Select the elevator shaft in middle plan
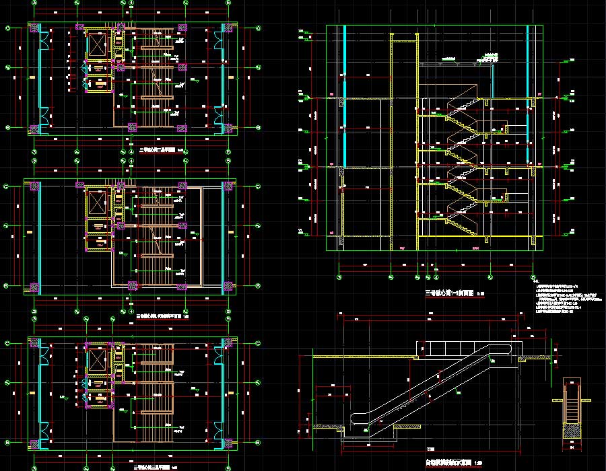The height and width of the screenshot is (471, 606). pos(96,203)
